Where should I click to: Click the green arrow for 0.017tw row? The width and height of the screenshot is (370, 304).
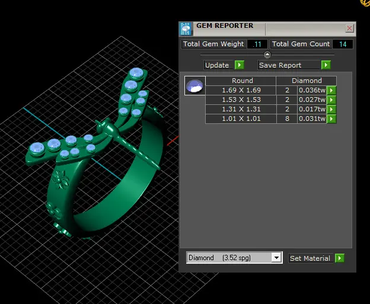[x=331, y=109]
